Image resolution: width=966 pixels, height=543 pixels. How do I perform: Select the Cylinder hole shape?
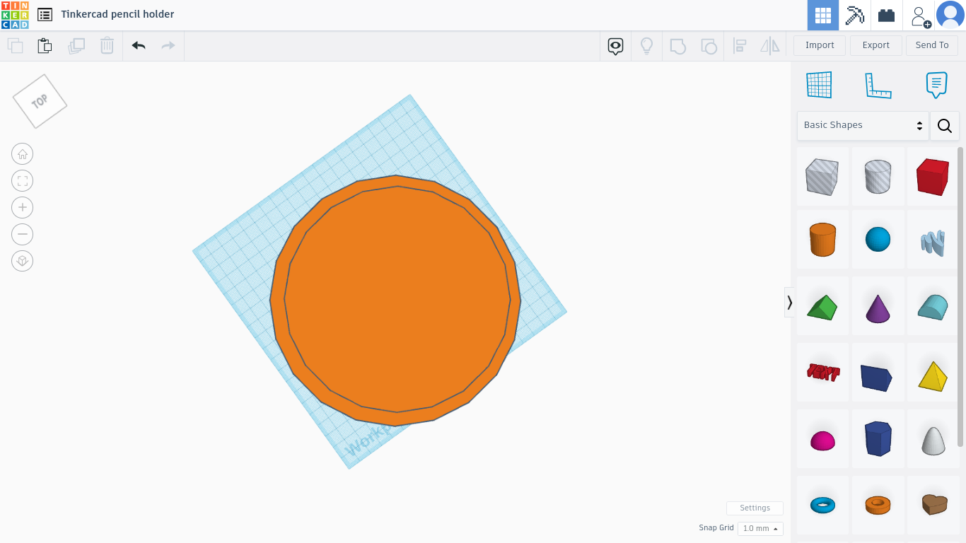pyautogui.click(x=878, y=177)
